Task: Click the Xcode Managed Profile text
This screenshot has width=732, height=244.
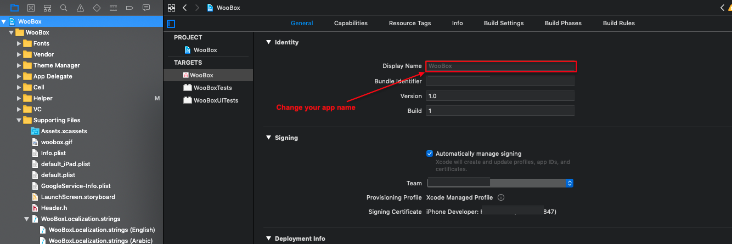Action: (x=459, y=197)
